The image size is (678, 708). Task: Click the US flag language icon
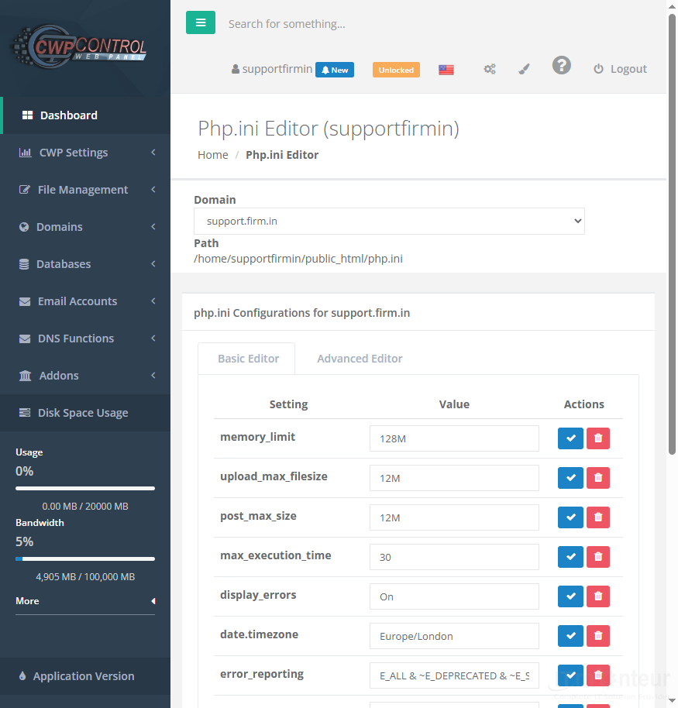click(x=446, y=70)
